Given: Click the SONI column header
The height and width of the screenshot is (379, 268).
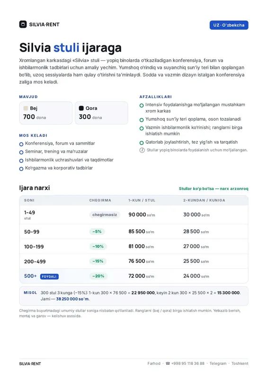Looking at the screenshot, I should (x=29, y=200).
